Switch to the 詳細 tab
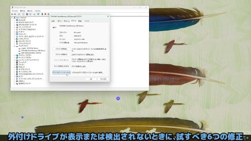The width and height of the screenshot is (251, 141). [80, 21]
